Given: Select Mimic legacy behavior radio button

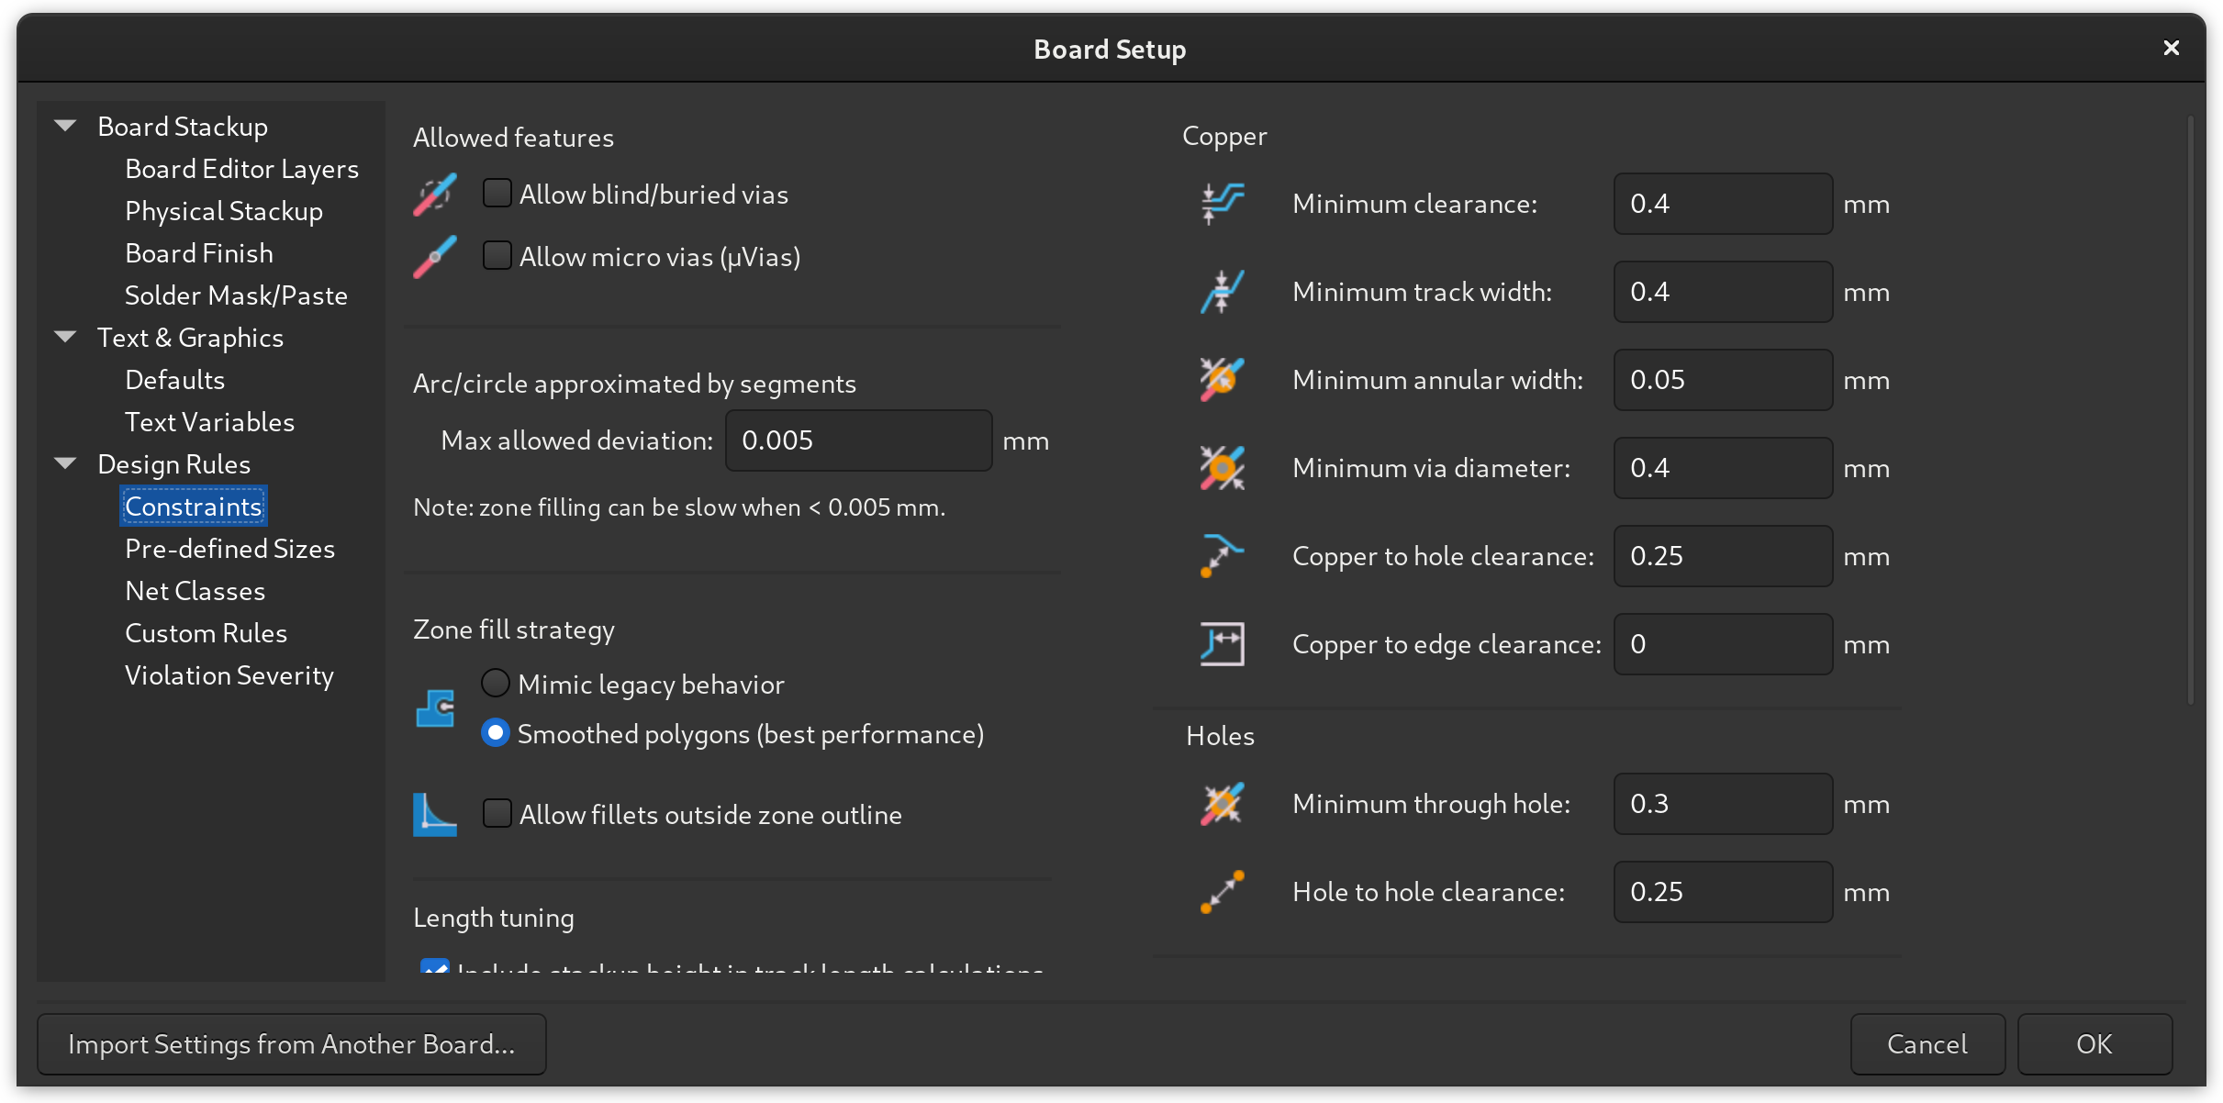Looking at the screenshot, I should 496,684.
